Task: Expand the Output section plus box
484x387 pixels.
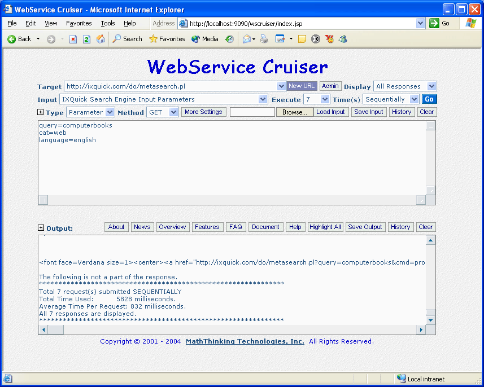Action: point(41,228)
